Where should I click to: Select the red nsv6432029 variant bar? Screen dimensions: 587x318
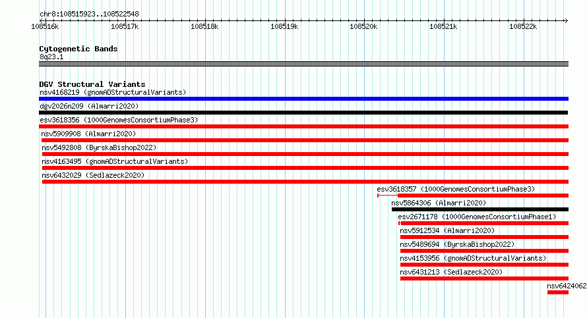click(305, 182)
